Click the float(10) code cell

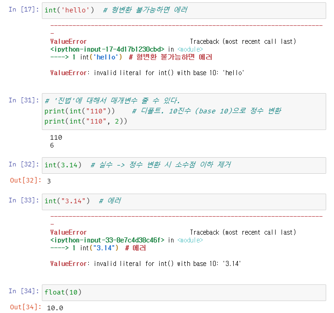(184, 293)
